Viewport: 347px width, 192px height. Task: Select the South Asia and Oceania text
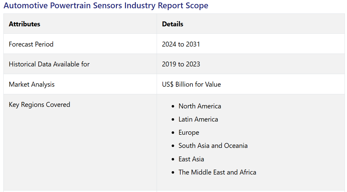(x=213, y=145)
